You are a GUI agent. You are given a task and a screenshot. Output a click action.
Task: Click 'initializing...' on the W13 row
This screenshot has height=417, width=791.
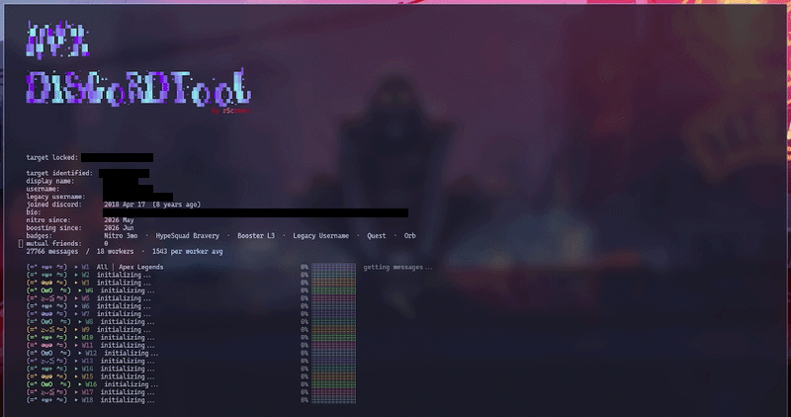click(x=128, y=361)
